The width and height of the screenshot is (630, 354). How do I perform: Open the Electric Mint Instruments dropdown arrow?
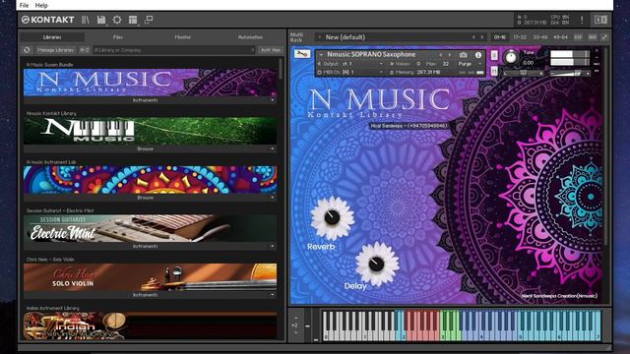coord(272,246)
